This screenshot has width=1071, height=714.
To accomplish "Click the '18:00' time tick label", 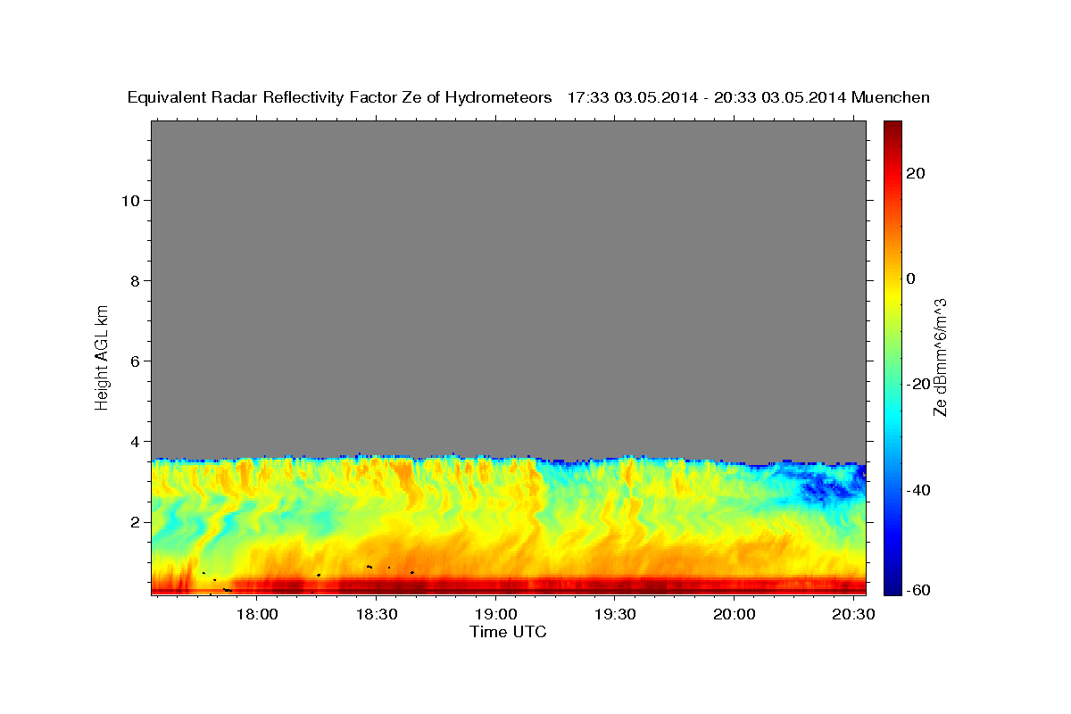I will pyautogui.click(x=258, y=615).
